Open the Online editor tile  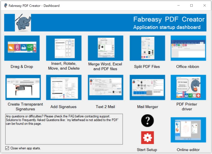click(188, 130)
